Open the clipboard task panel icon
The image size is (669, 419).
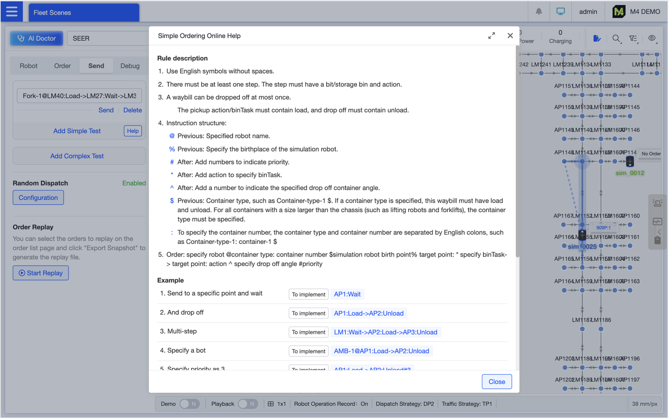point(658,240)
